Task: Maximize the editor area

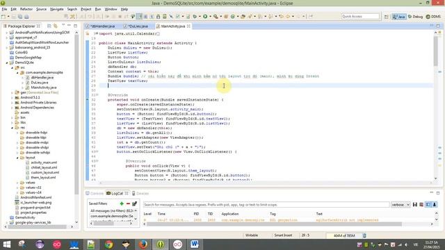Action: click(x=438, y=26)
